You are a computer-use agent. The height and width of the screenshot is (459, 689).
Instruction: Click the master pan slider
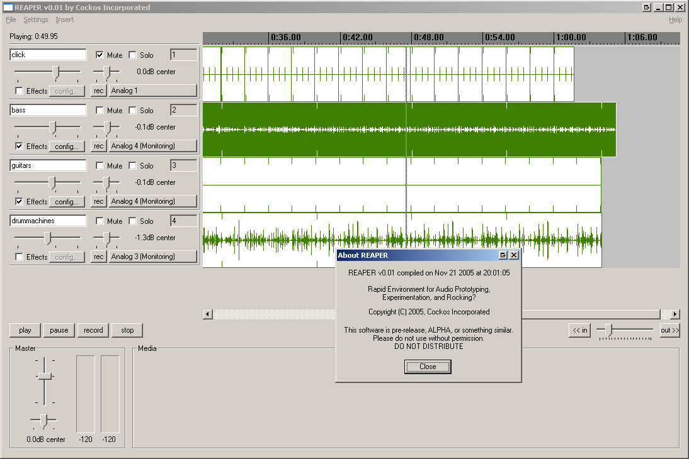click(x=43, y=421)
